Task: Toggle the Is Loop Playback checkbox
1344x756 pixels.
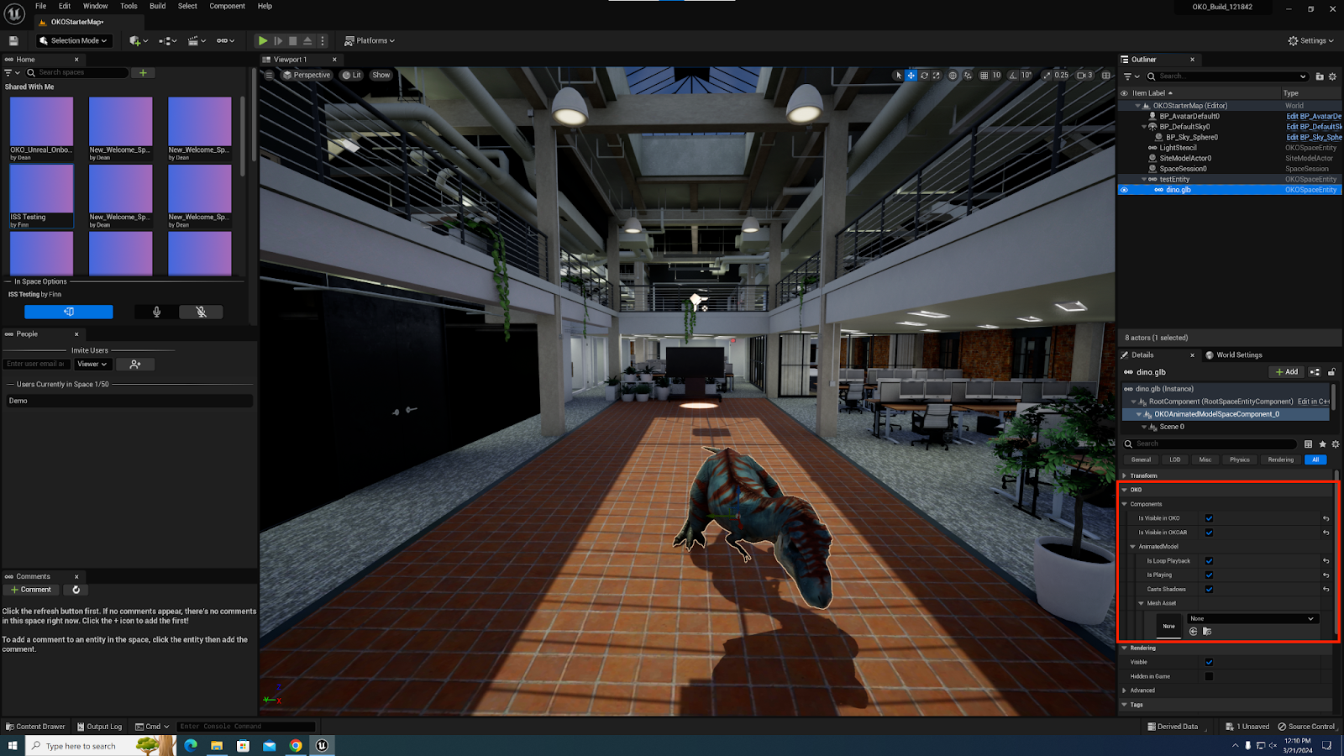Action: 1209,561
